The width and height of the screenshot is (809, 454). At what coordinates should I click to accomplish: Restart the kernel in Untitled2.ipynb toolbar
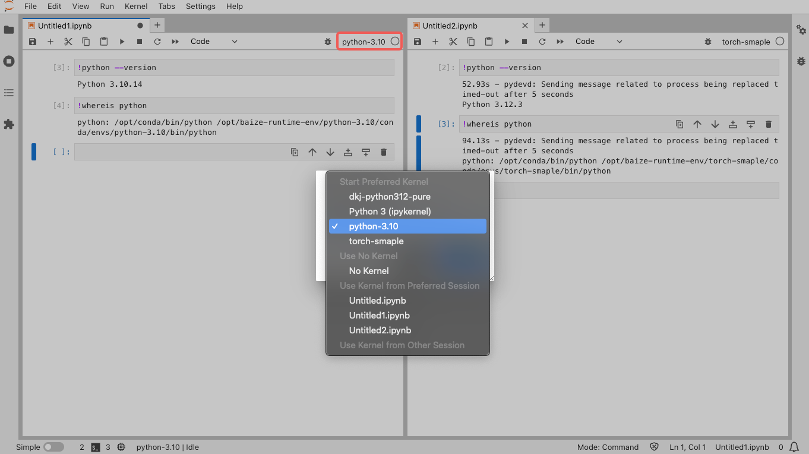point(542,42)
